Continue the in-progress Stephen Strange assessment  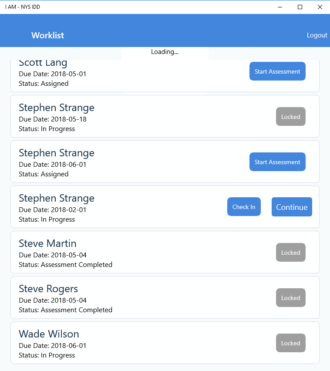[292, 207]
